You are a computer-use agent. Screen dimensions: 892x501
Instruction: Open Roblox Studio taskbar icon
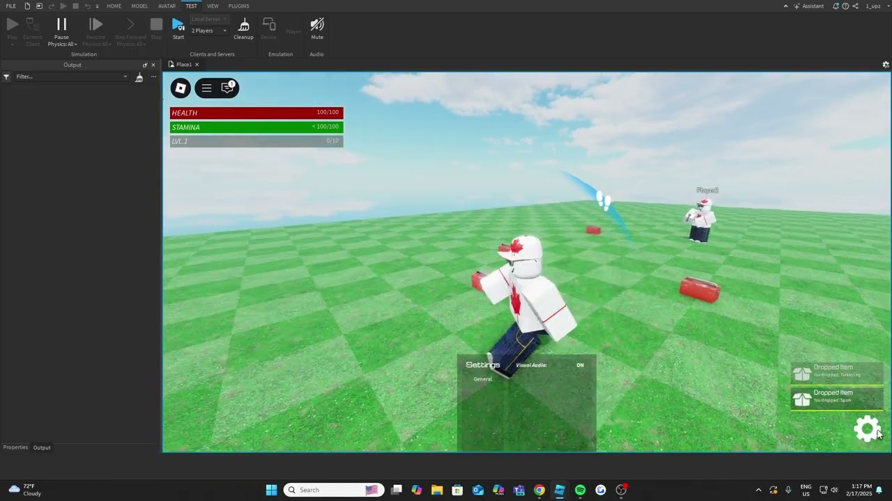[560, 490]
